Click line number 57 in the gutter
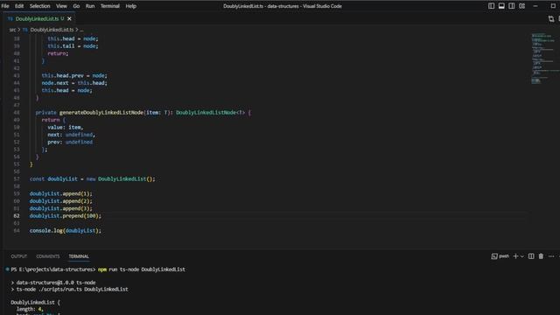This screenshot has height=315, width=560. click(17, 178)
